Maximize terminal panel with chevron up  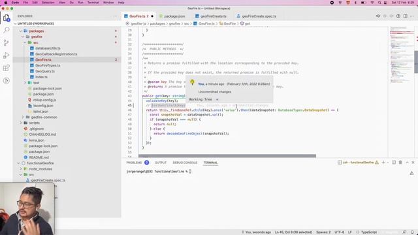coord(407,163)
